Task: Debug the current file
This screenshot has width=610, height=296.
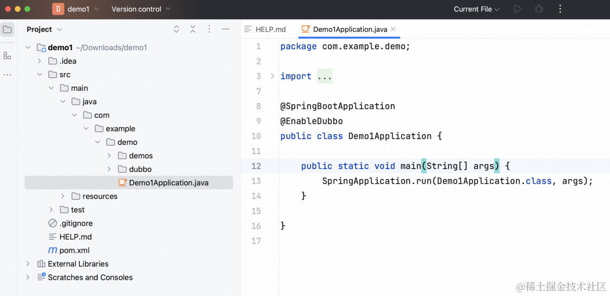Action: coord(539,9)
